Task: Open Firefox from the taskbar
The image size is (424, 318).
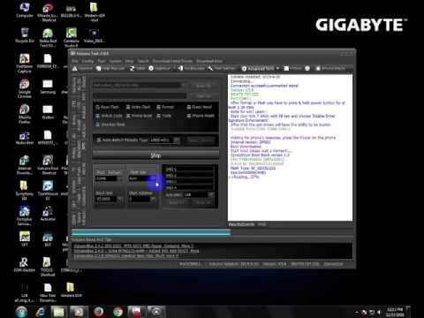Action: 99,312
